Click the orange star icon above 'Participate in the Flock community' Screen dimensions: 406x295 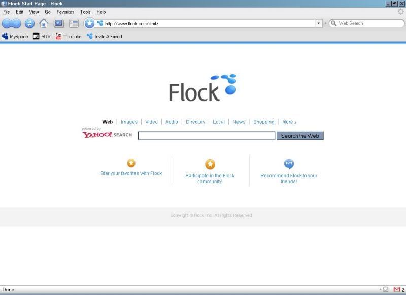click(210, 164)
